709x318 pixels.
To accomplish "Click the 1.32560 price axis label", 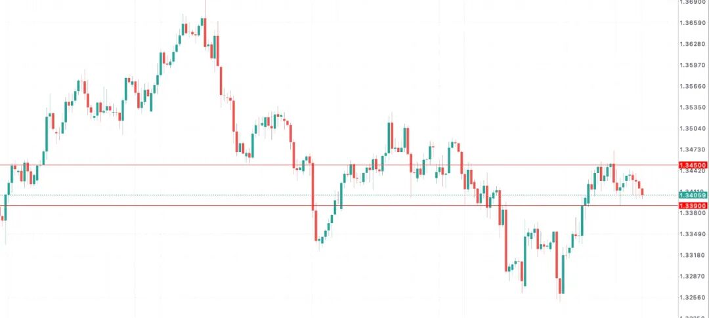I will [693, 298].
